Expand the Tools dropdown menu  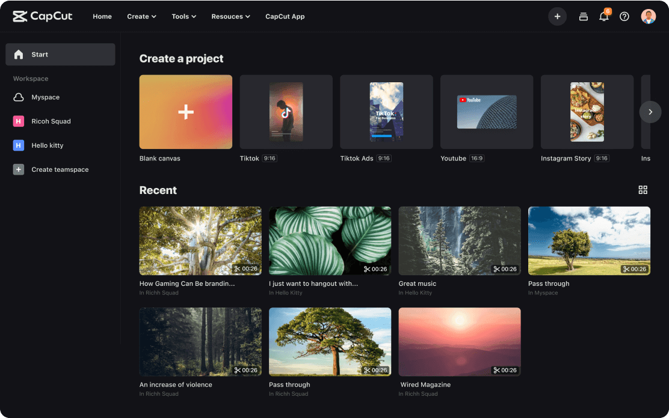pyautogui.click(x=183, y=16)
